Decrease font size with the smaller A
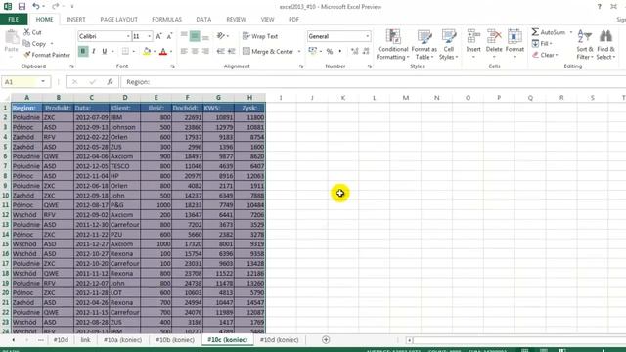626x352 pixels. point(169,36)
